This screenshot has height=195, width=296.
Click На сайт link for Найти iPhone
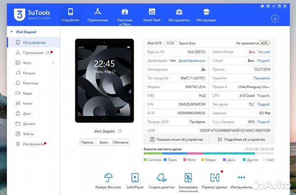tap(264, 52)
